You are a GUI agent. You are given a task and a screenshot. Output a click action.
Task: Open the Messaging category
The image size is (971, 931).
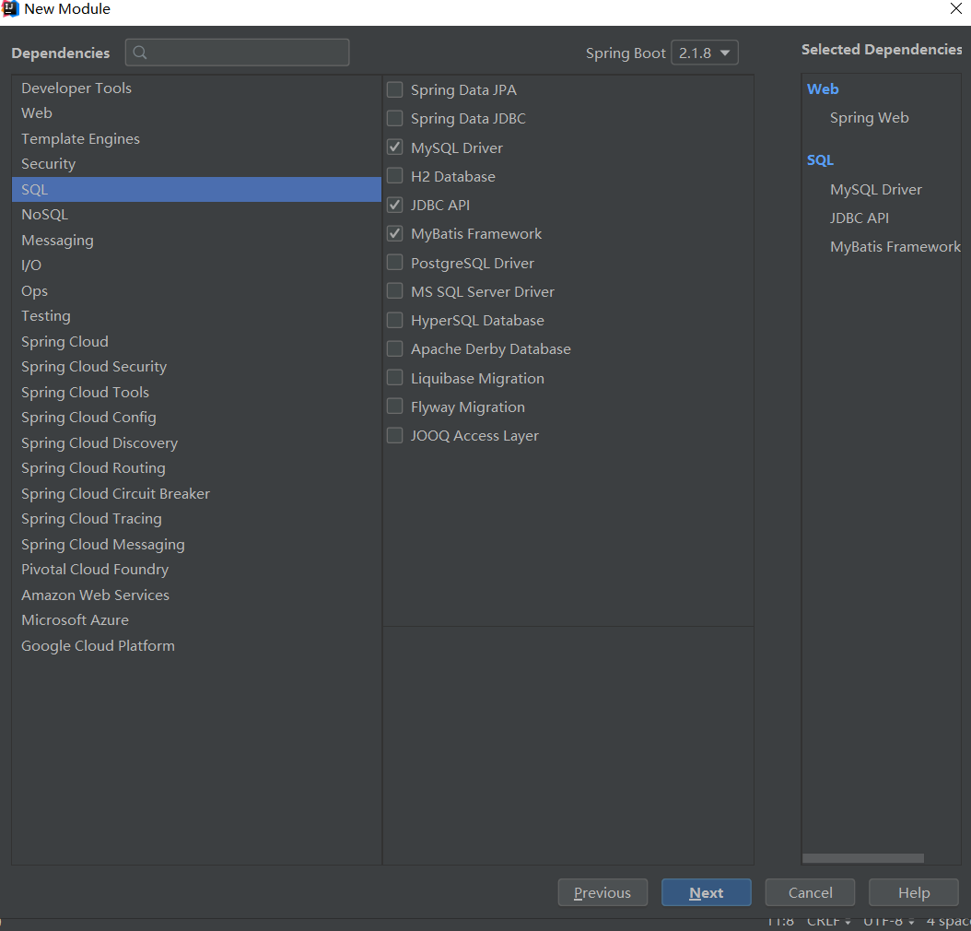pos(196,241)
